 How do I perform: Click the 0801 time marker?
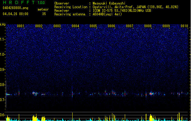tap(20, 26)
